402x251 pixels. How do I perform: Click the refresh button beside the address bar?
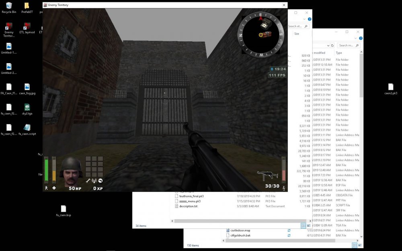[x=332, y=45]
